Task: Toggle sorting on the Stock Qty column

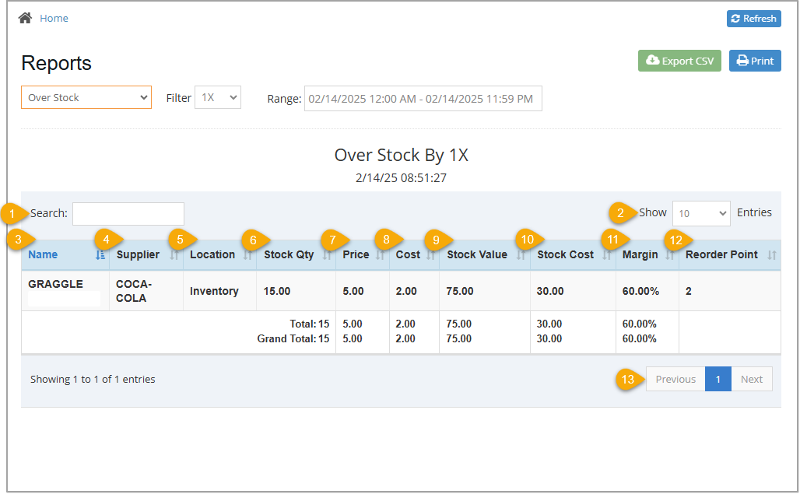Action: [327, 255]
